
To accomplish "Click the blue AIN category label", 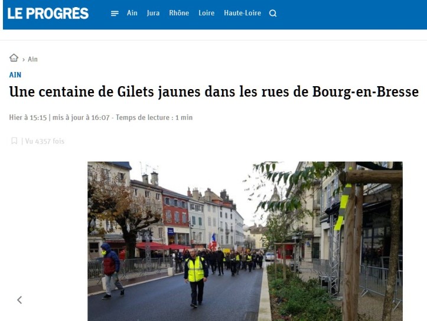I will pos(15,75).
